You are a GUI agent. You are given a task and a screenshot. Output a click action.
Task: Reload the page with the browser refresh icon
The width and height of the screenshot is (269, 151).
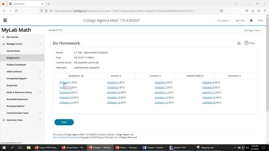point(16,11)
